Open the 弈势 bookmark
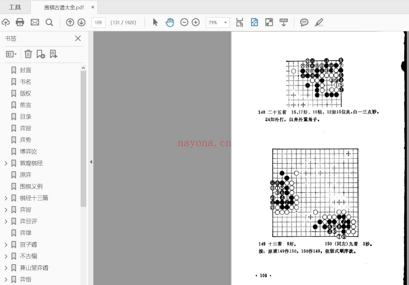The image size is (409, 285). coord(26,140)
